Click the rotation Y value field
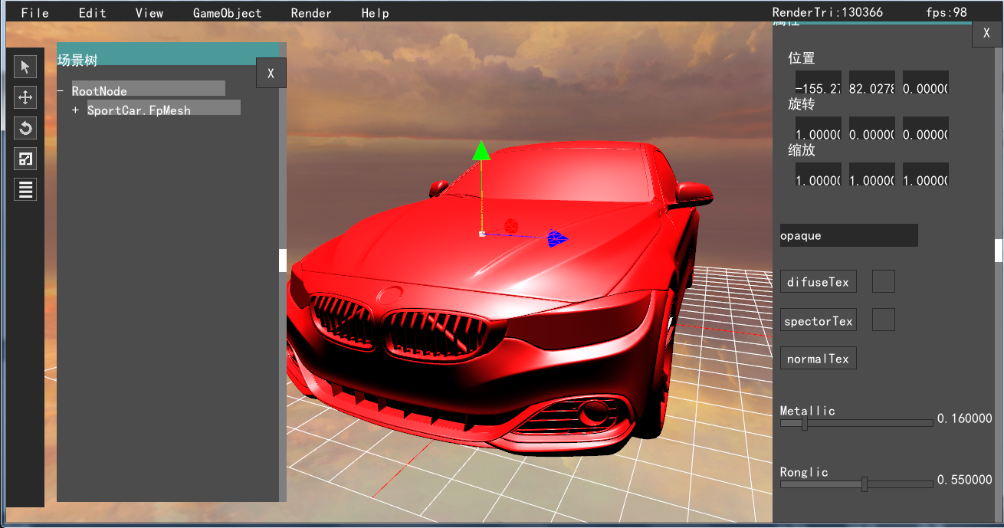 pos(871,129)
